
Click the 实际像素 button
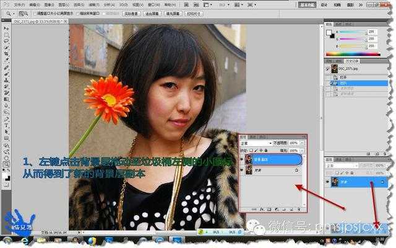click(131, 14)
